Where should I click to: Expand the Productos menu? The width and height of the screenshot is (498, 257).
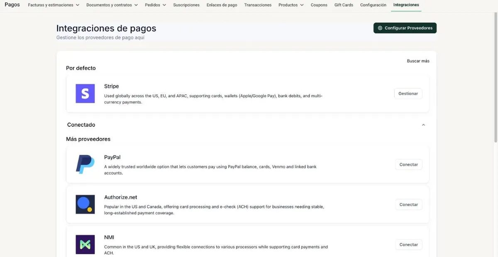coord(291,5)
